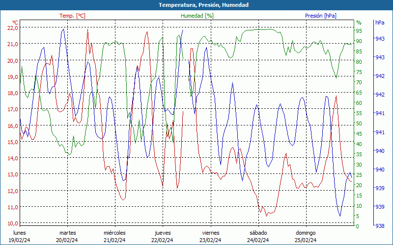Click the '35' humidity axis value
The width and height of the screenshot is (393, 245).
359,154
